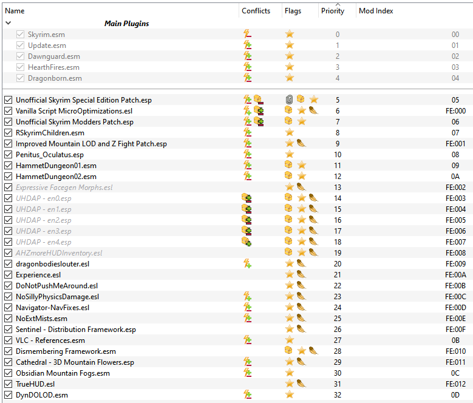The height and width of the screenshot is (403, 473).
Task: Click the archive conflict icon for Unofficial Skyrim Special Edition Patch
Action: pos(258,99)
